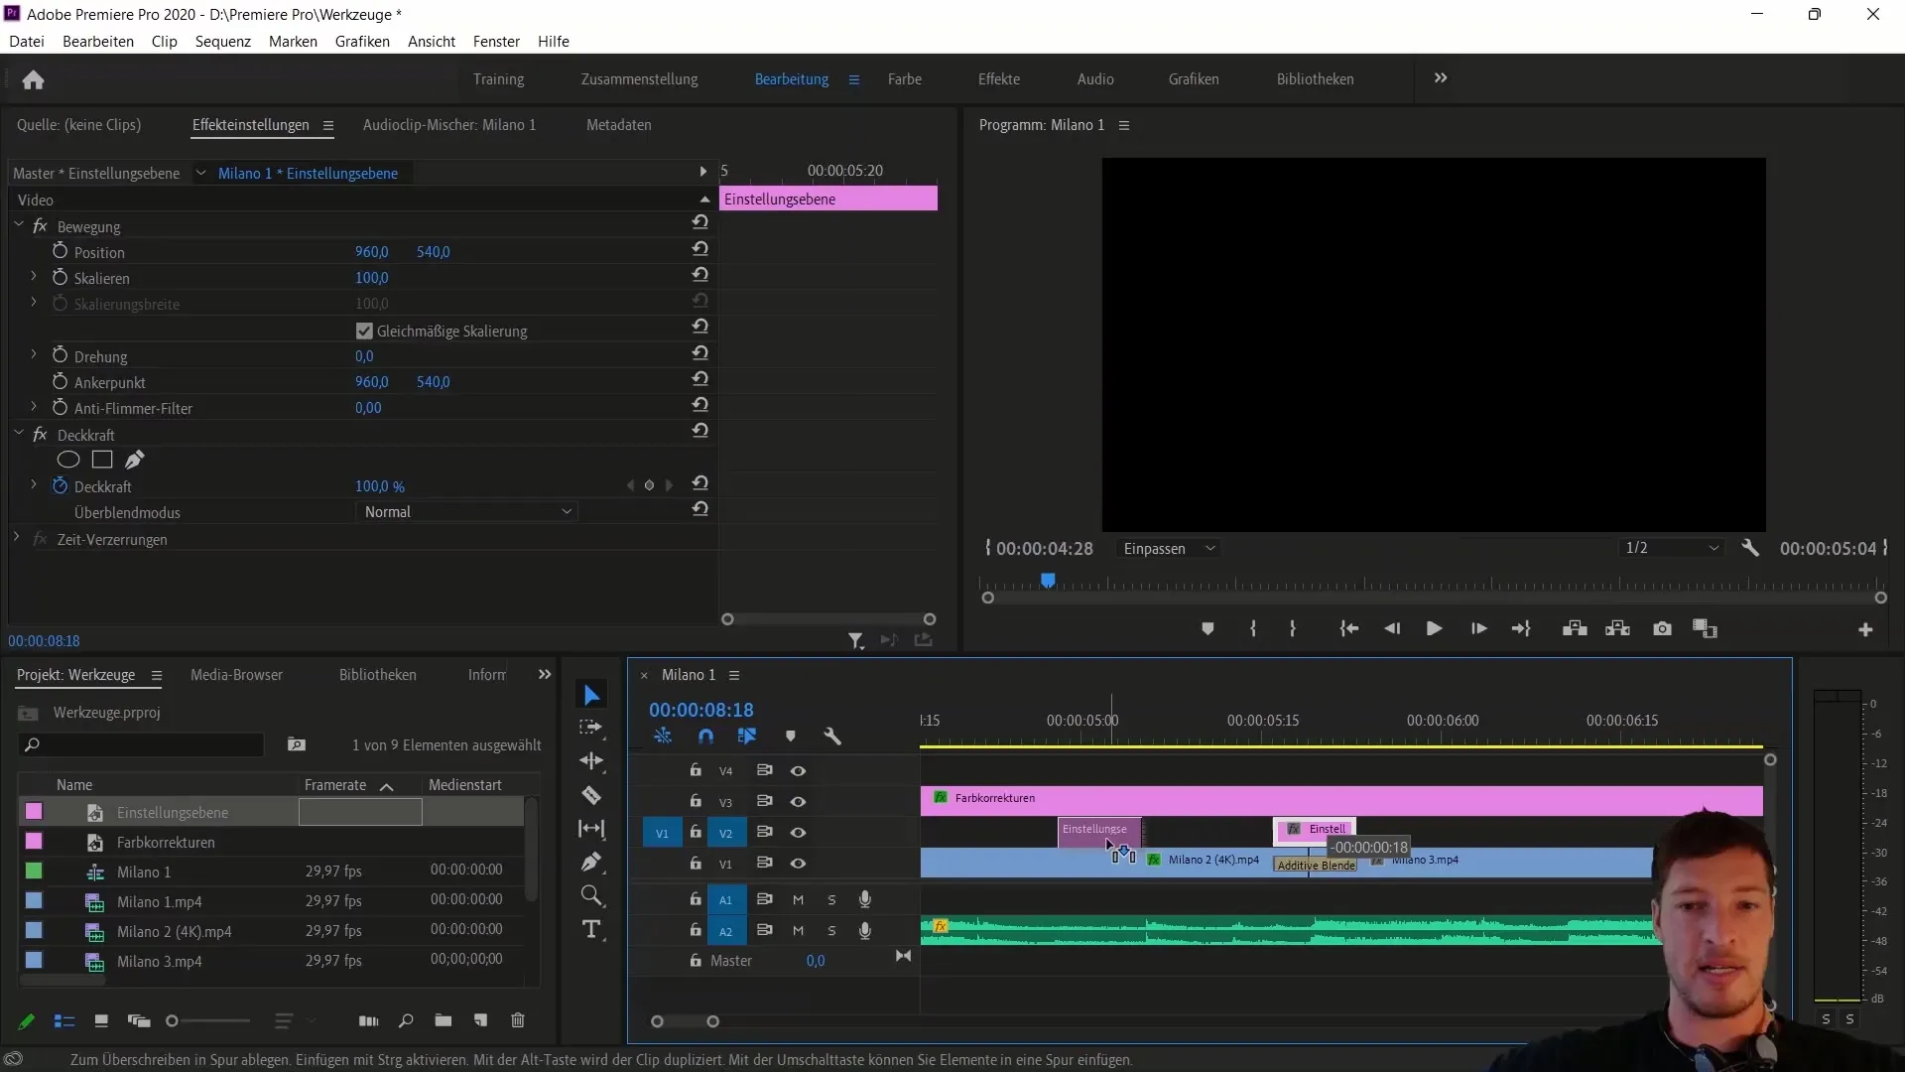
Task: Switch to Farbe workspace
Action: point(905,79)
